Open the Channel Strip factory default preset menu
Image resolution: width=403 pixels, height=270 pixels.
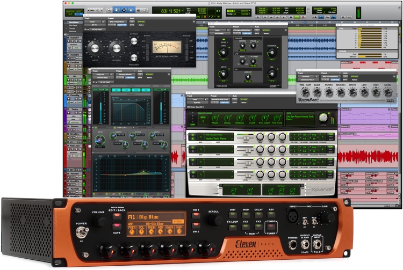(125, 75)
